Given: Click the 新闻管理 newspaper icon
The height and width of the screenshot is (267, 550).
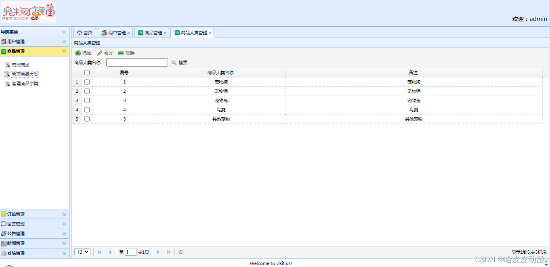Looking at the screenshot, I should 4,243.
